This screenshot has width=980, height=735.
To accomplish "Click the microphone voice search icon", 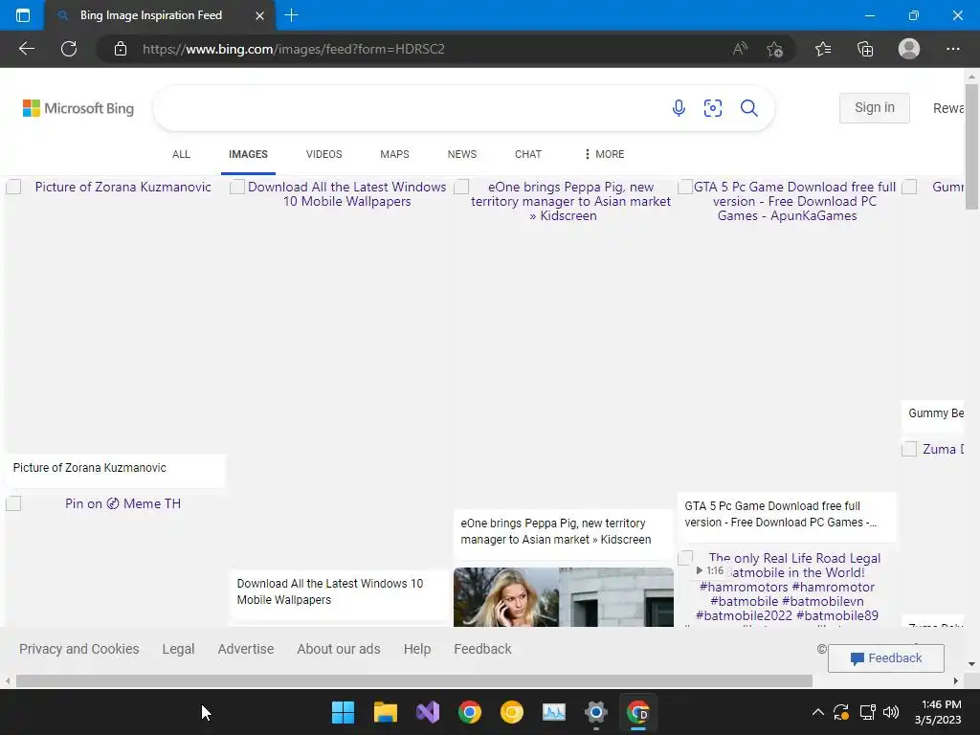I will [679, 108].
